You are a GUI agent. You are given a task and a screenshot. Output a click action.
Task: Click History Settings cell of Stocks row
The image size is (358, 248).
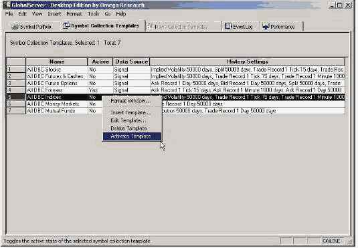pyautogui.click(x=247, y=70)
